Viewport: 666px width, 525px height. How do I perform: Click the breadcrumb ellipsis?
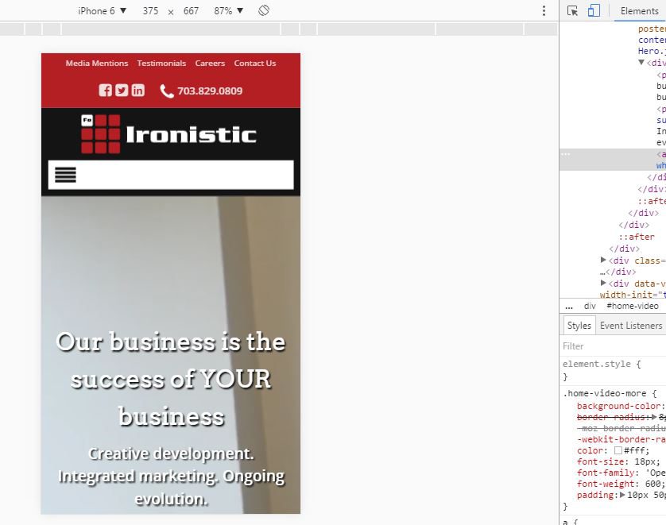point(569,307)
